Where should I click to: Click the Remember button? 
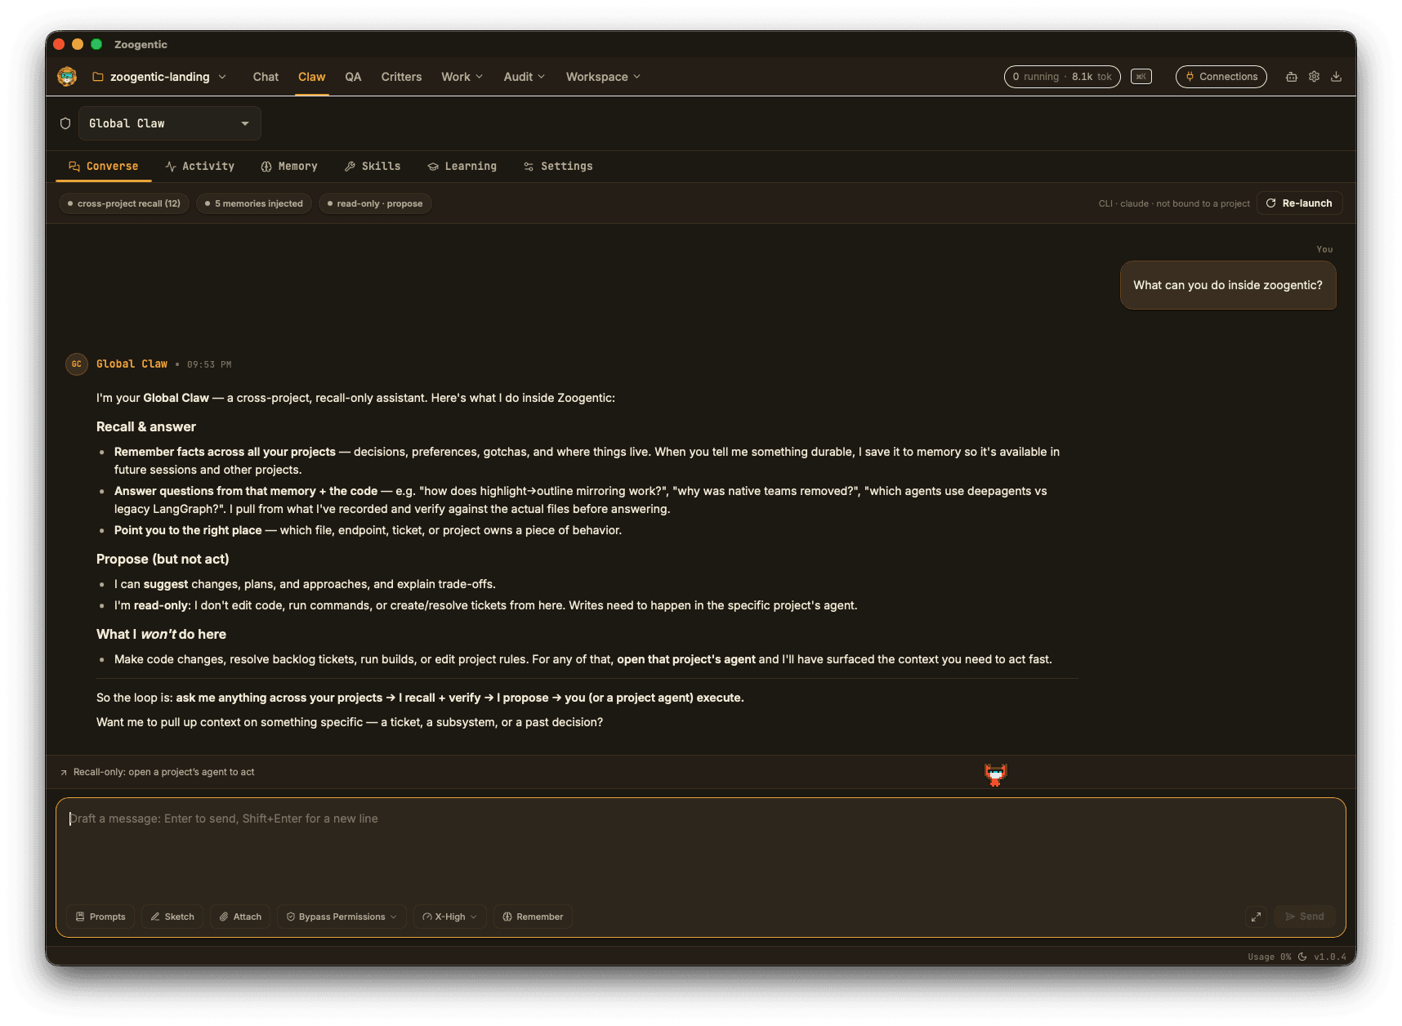pyautogui.click(x=533, y=917)
